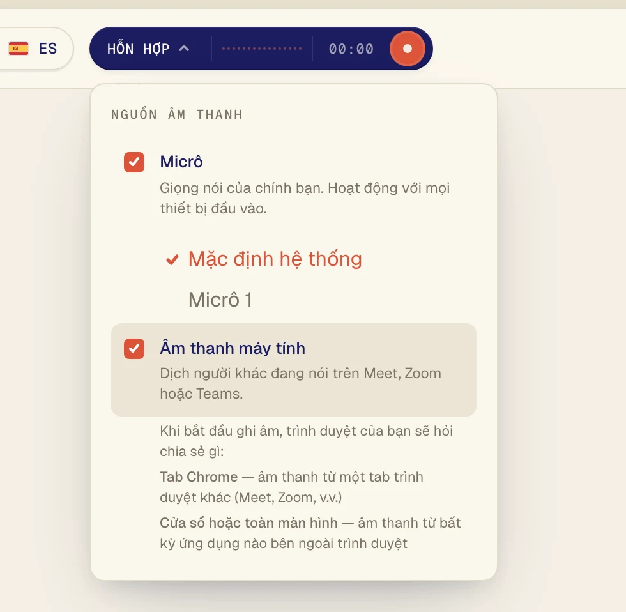
Task: Click the Spanish flag icon
Action: coord(19,49)
